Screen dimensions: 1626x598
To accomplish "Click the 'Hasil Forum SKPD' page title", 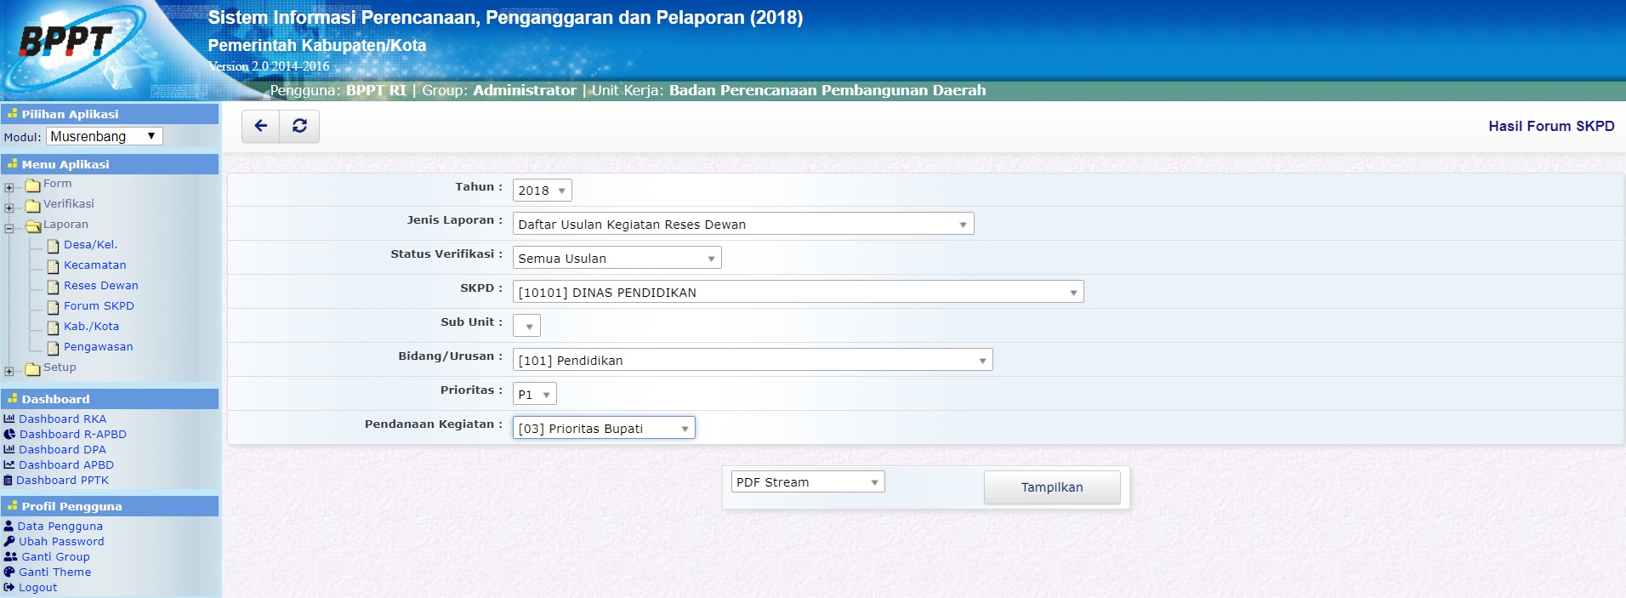I will point(1551,126).
